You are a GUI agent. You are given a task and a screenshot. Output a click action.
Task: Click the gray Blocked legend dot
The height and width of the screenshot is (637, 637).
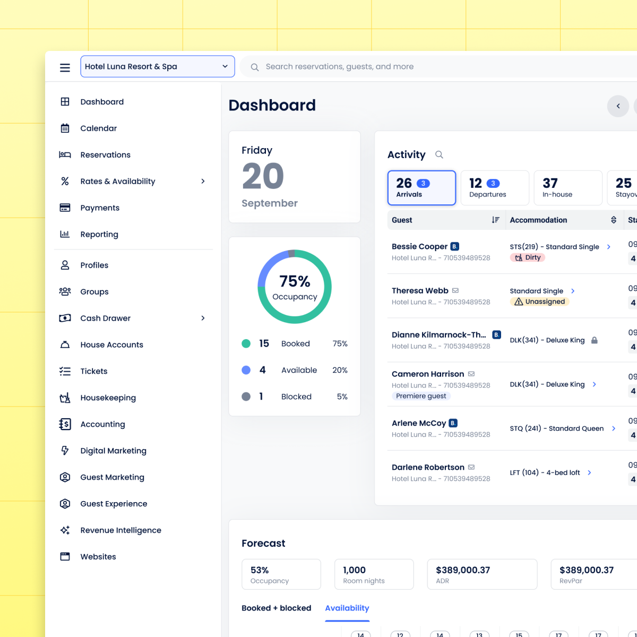(x=246, y=397)
